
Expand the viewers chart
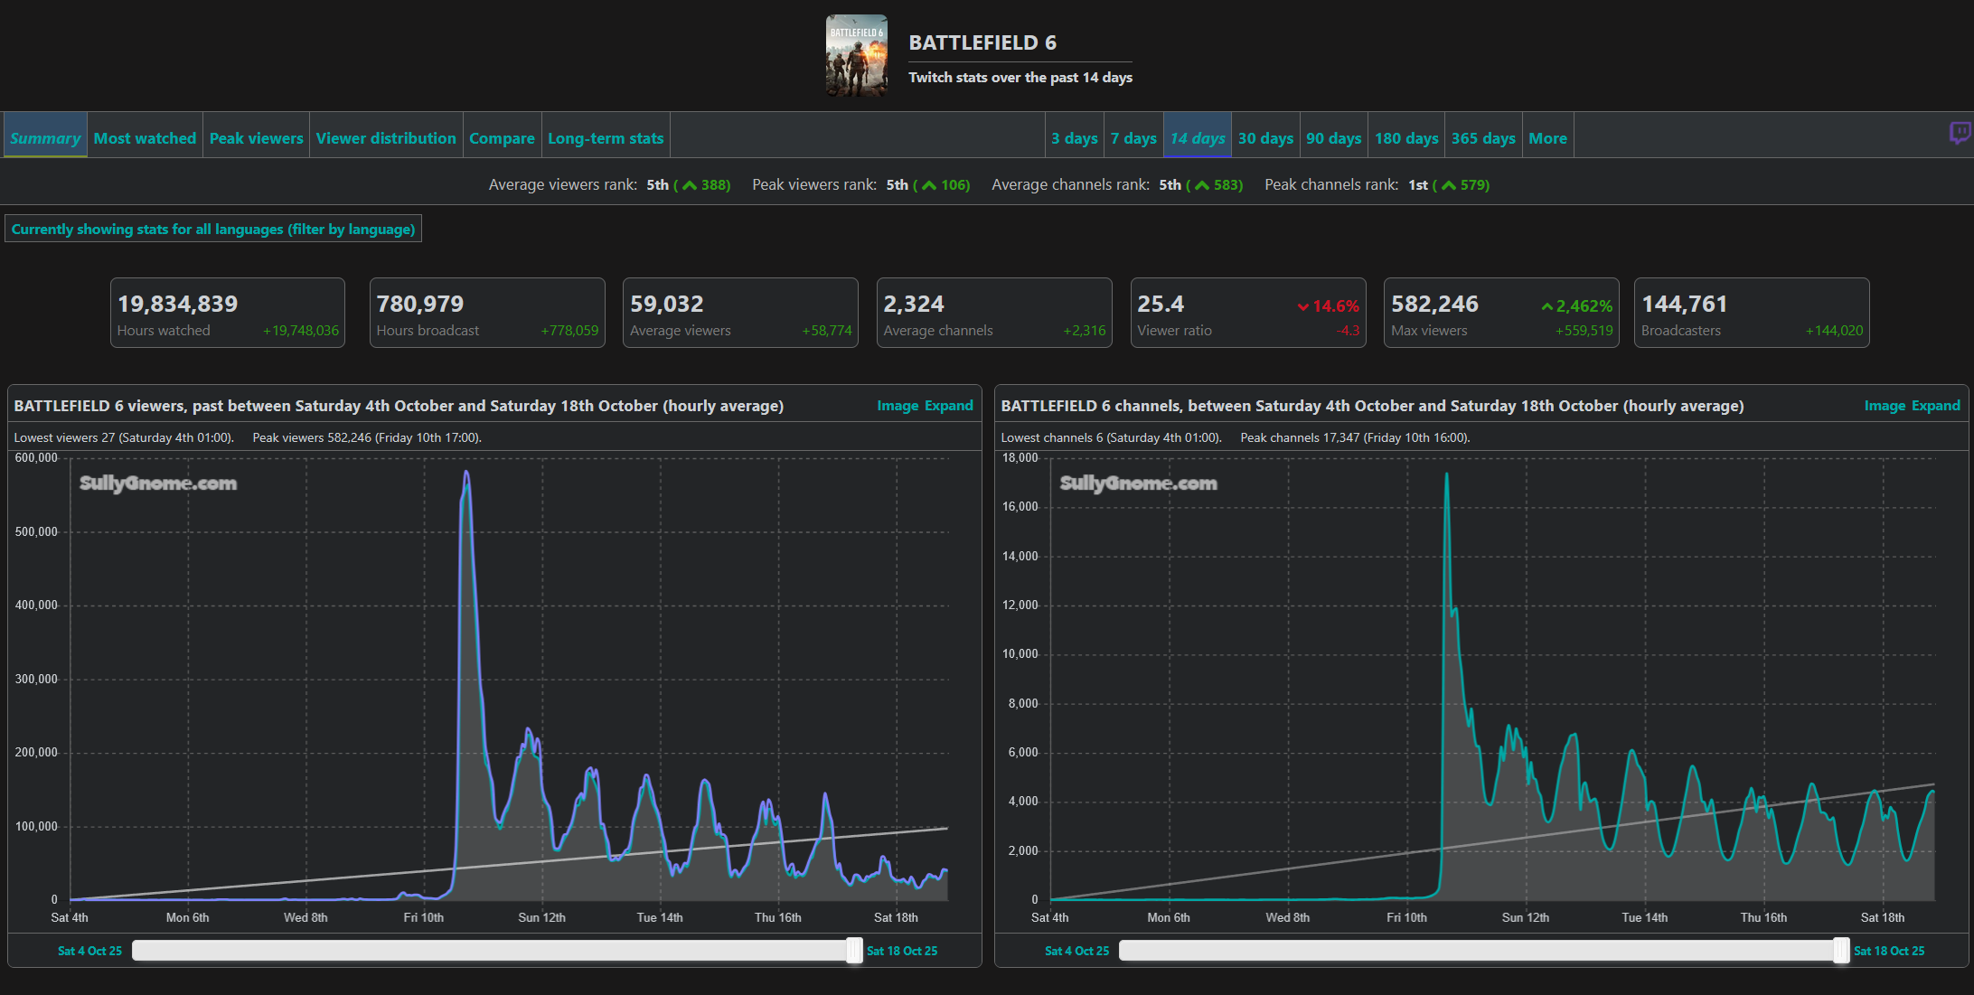948,406
